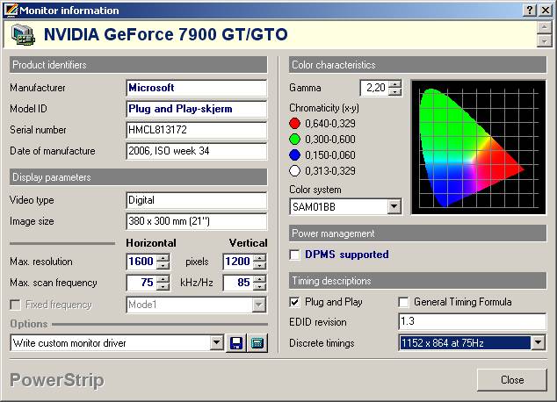Image resolution: width=557 pixels, height=402 pixels.
Task: Increase vertical max resolution with up arrow
Action: point(260,258)
